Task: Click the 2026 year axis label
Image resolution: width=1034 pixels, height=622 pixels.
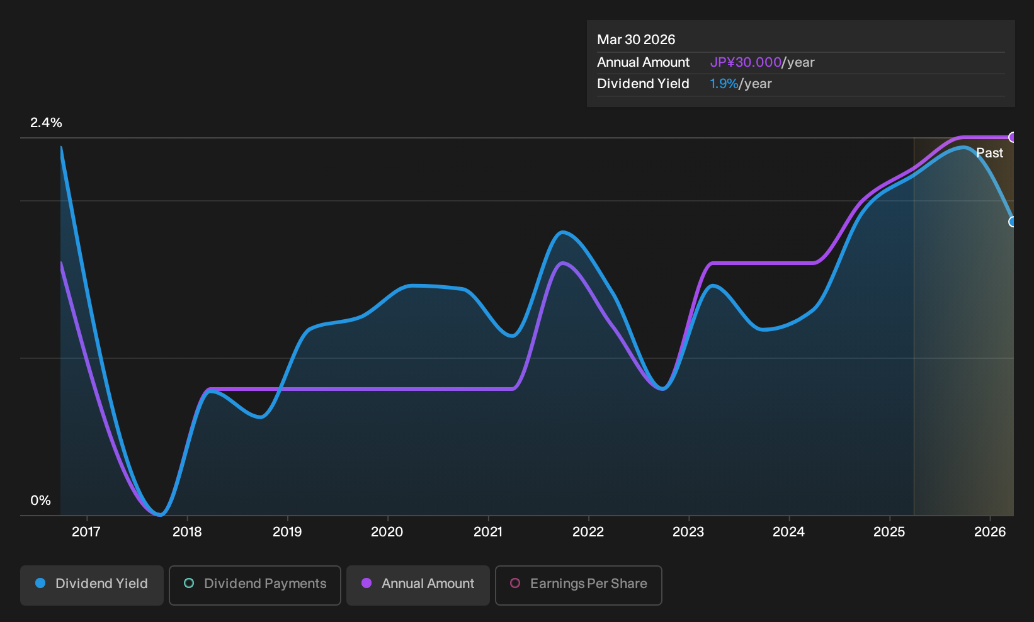Action: (990, 532)
